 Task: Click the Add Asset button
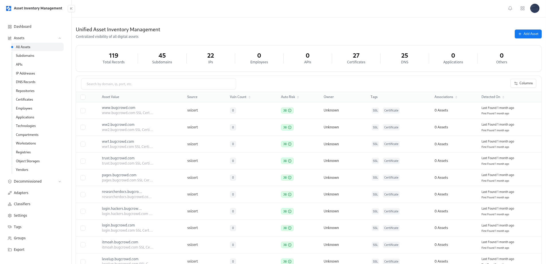[x=528, y=34]
